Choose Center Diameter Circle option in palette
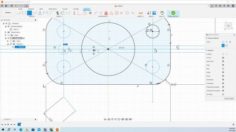Screen dimensions: 236x132 [x=223, y=42]
